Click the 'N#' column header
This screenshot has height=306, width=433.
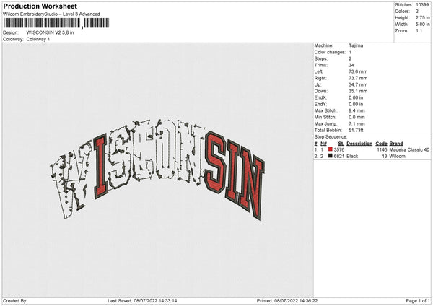click(x=323, y=144)
